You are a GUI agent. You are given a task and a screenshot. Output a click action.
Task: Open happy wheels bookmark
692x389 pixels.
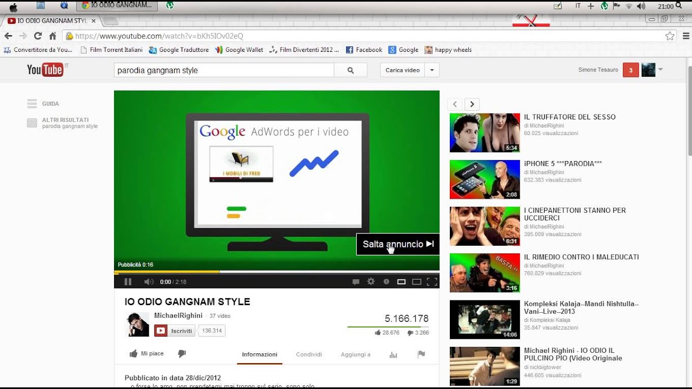(448, 50)
